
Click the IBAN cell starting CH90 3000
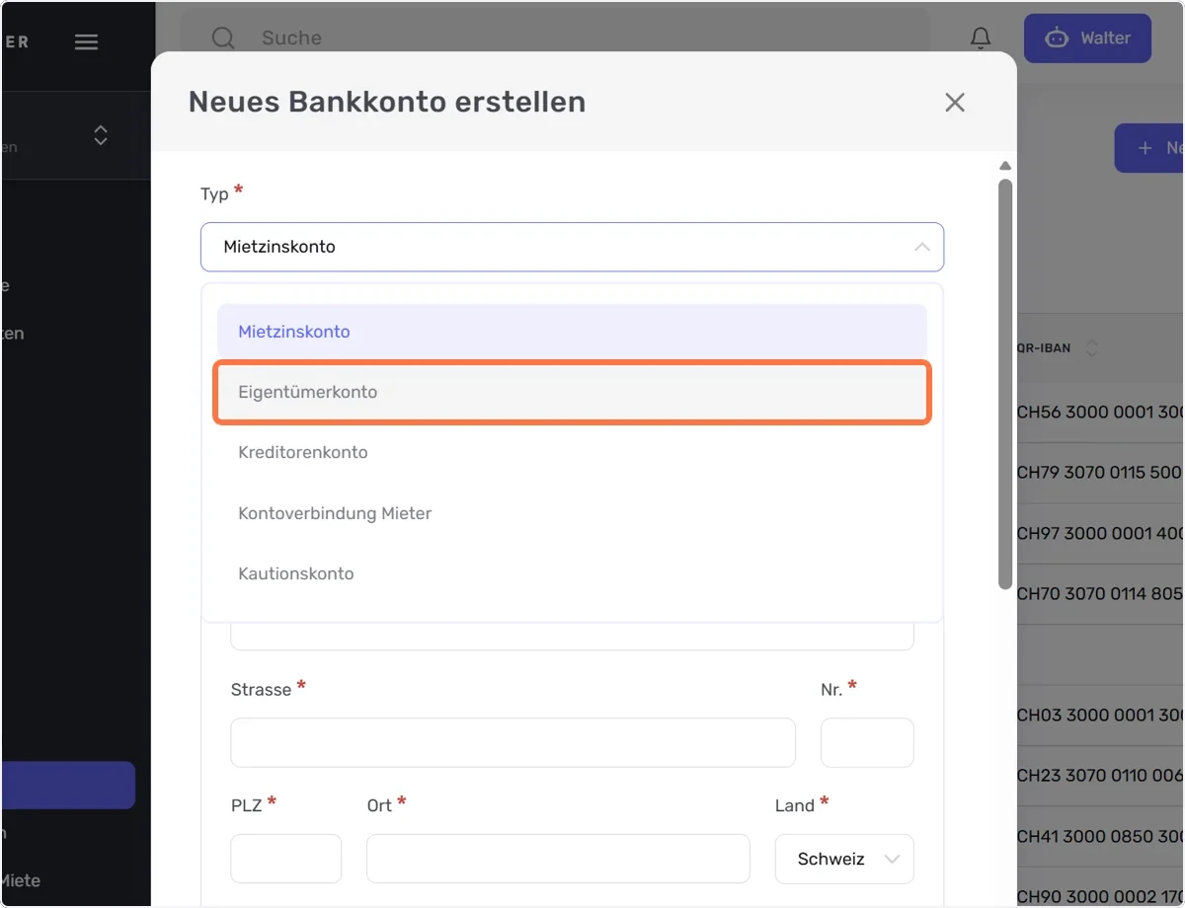(1099, 896)
